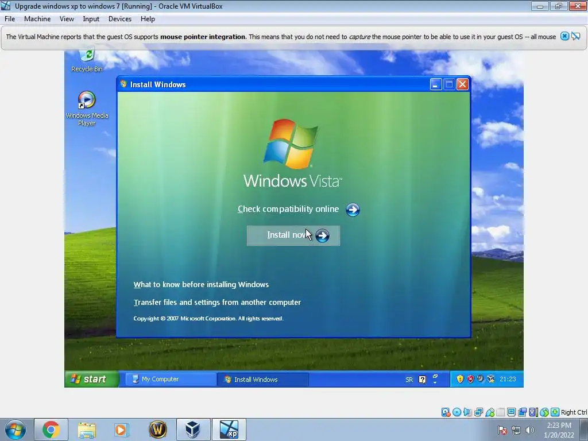Click the VirtualBox window title bar icon
The height and width of the screenshot is (441, 588).
pyautogui.click(x=6, y=6)
